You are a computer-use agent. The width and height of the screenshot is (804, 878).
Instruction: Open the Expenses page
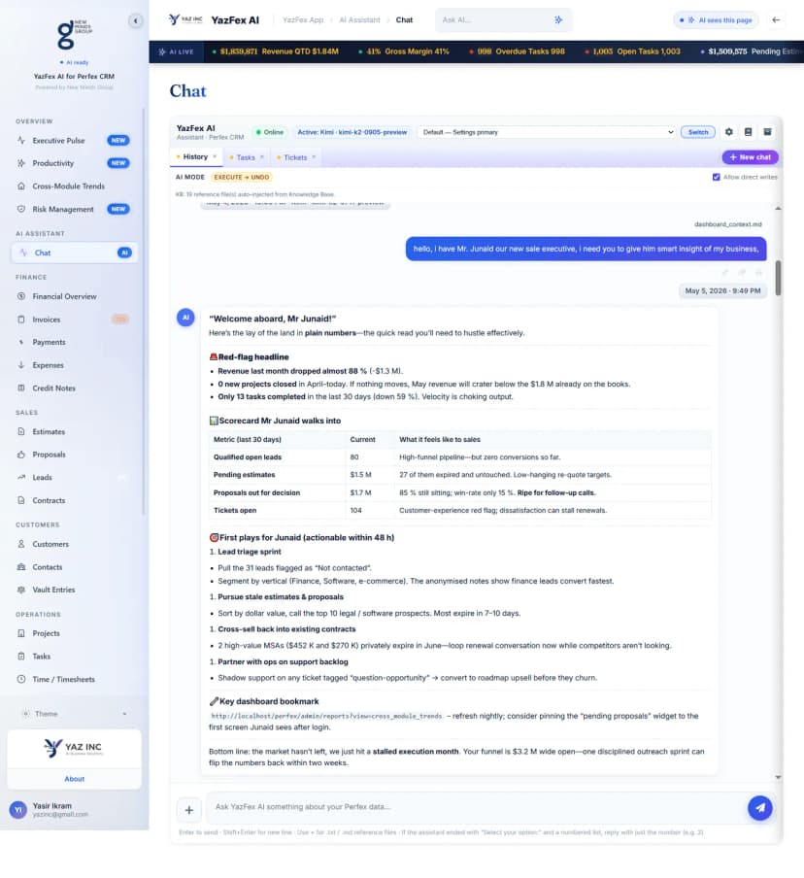tap(73, 365)
